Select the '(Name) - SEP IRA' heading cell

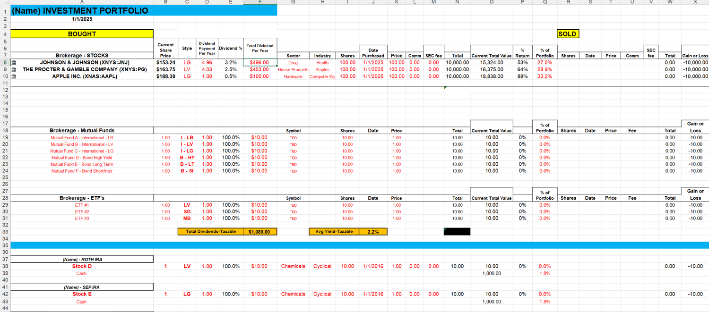[82, 287]
